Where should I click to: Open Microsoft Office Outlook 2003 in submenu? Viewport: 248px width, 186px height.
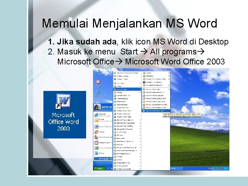(x=156, y=102)
